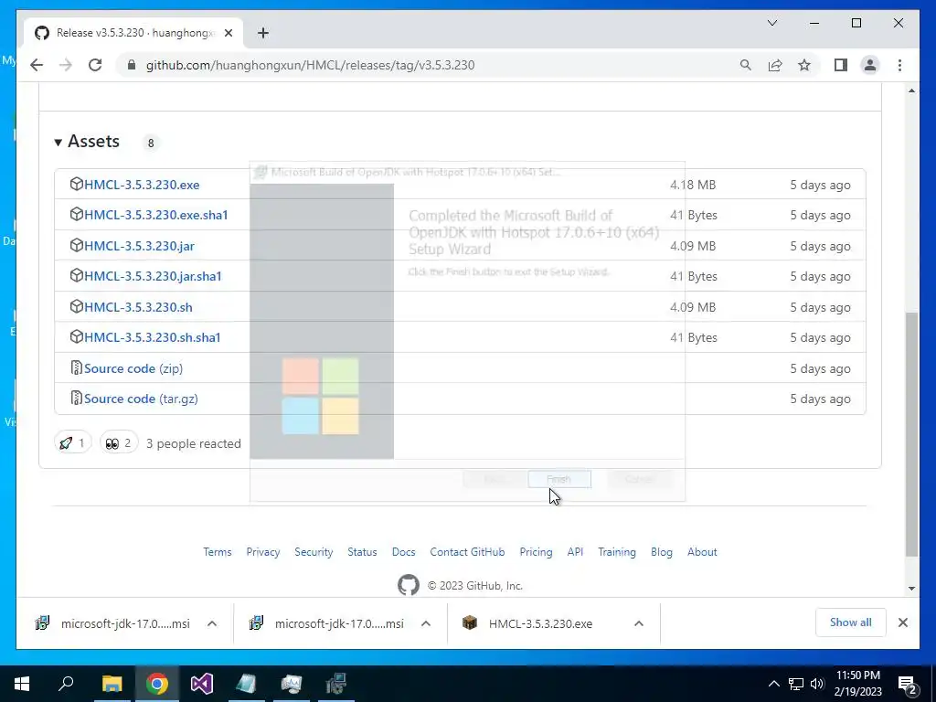The height and width of the screenshot is (702, 936).
Task: Open the Terms footer link
Action: (218, 552)
